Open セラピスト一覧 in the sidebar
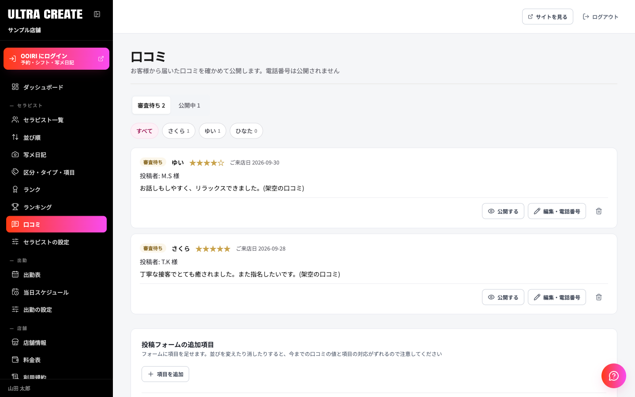 tap(56, 120)
